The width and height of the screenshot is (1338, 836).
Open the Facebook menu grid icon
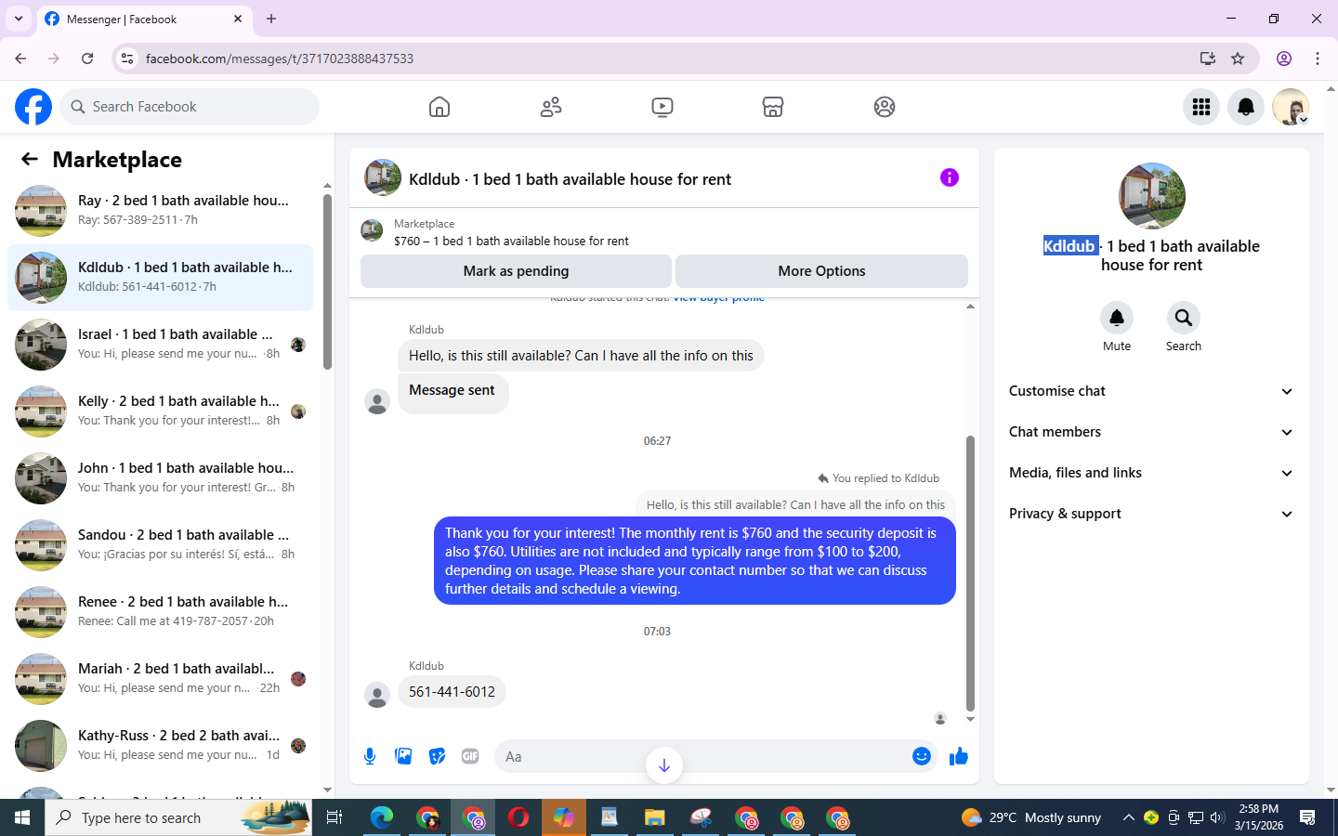click(x=1201, y=107)
